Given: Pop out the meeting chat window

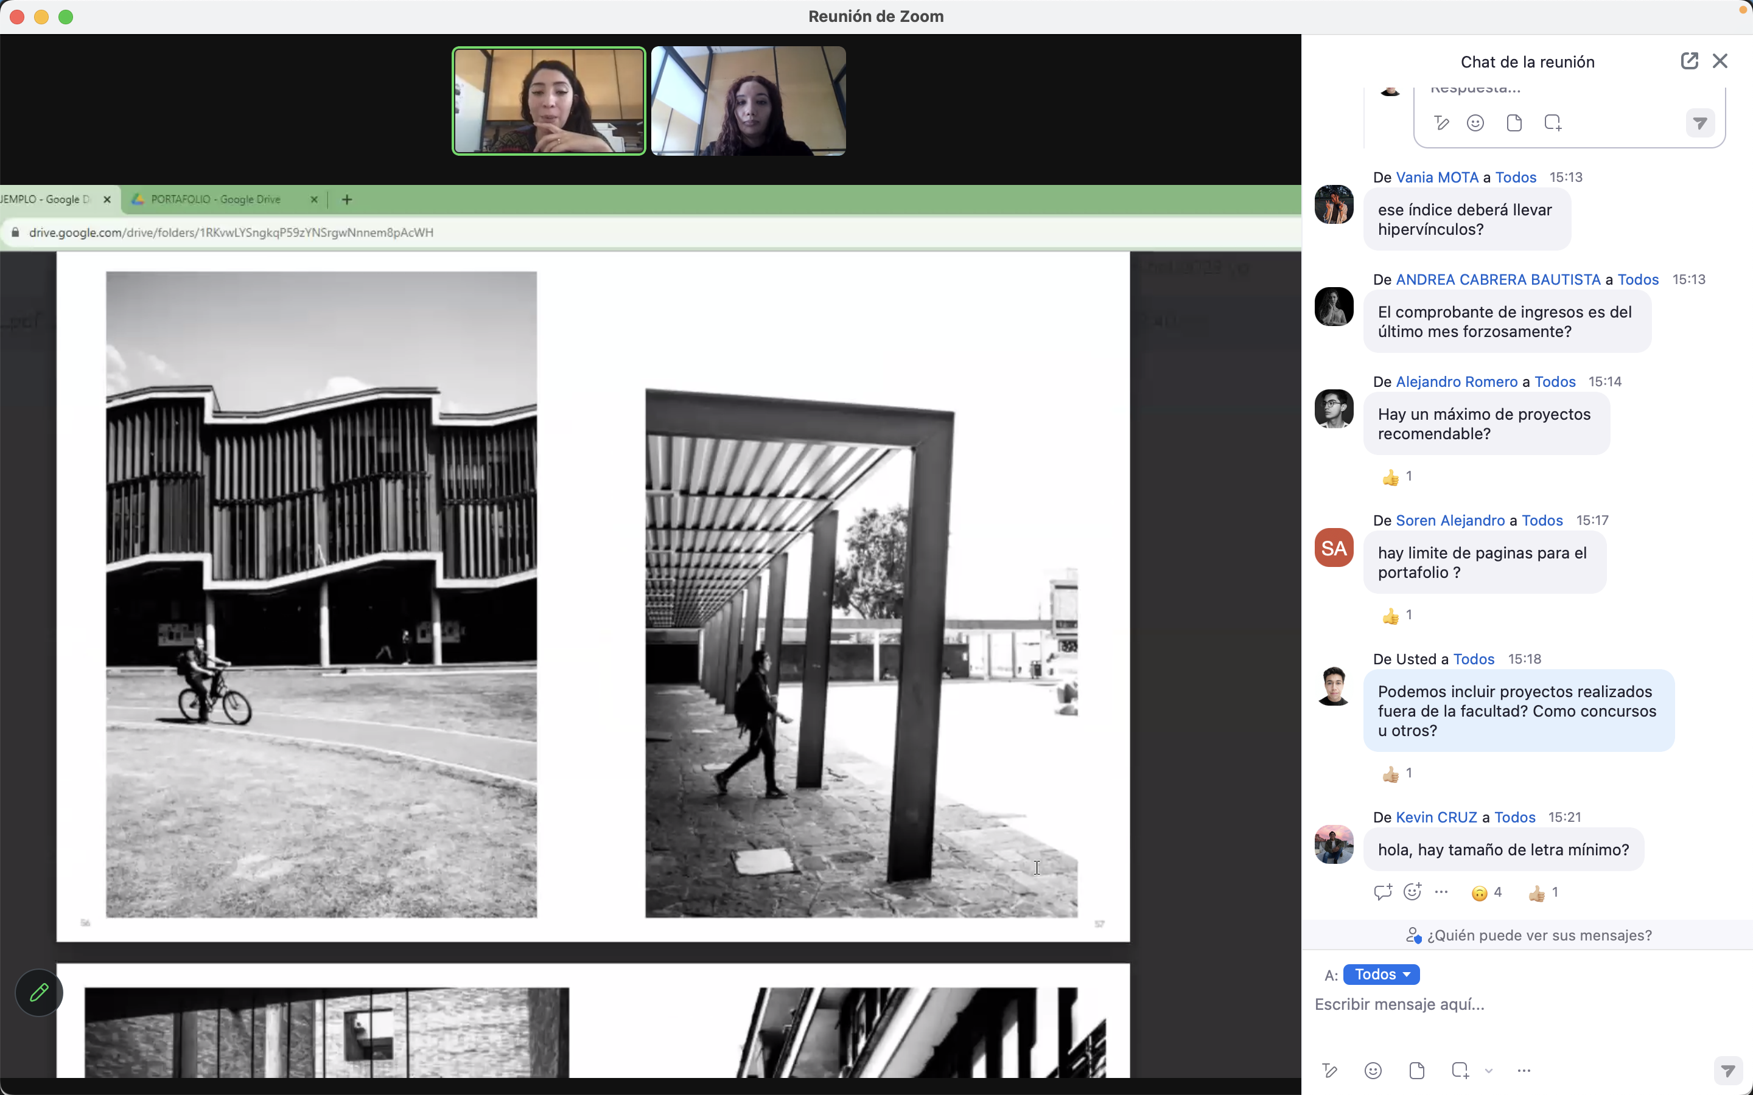Looking at the screenshot, I should coord(1688,61).
